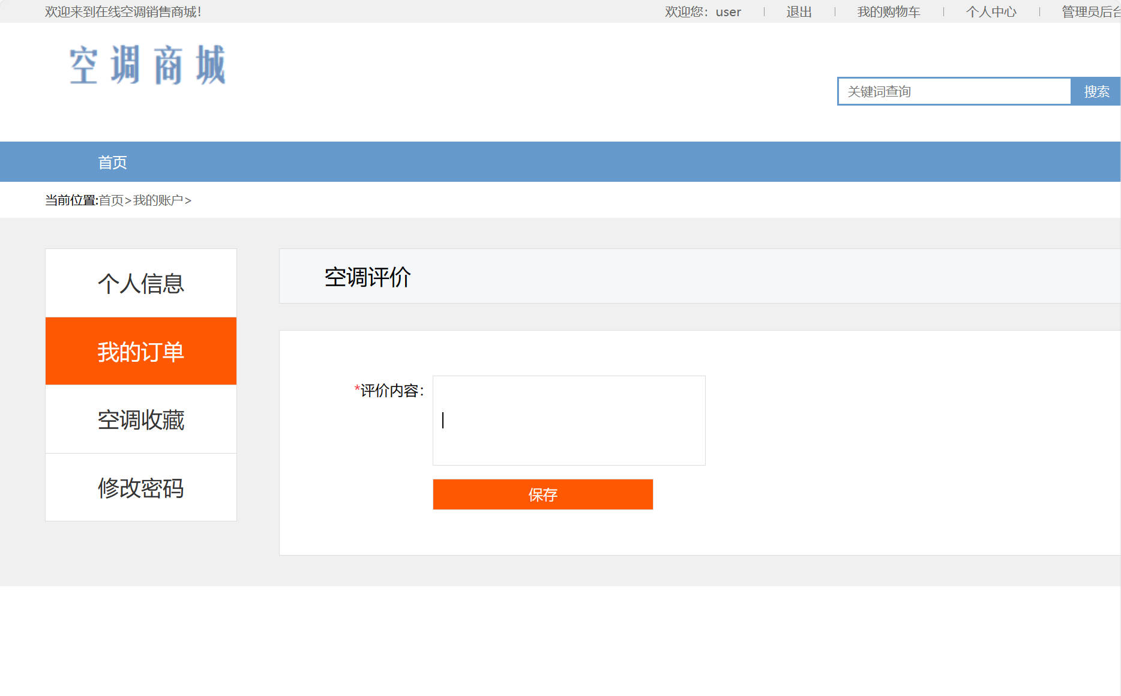The image size is (1121, 696).
Task: Open the 个人中心 page
Action: point(991,11)
